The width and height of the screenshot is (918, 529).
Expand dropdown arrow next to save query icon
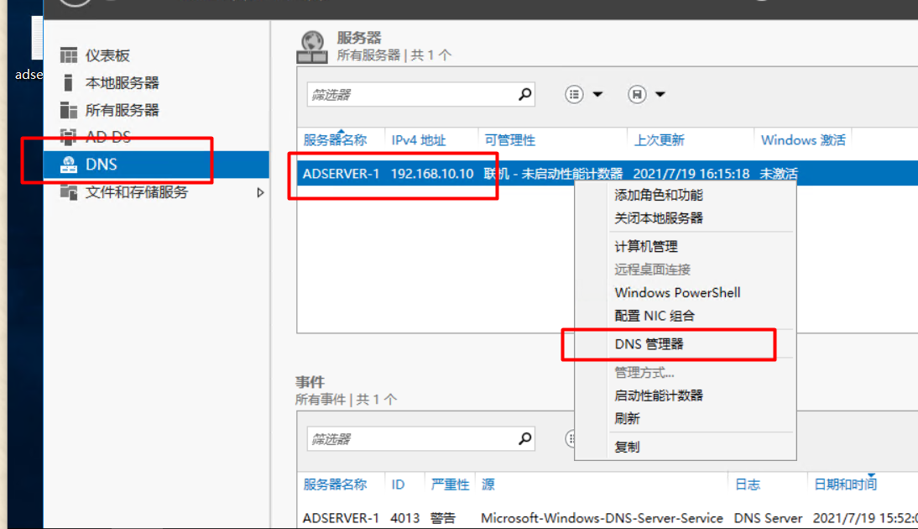point(660,94)
